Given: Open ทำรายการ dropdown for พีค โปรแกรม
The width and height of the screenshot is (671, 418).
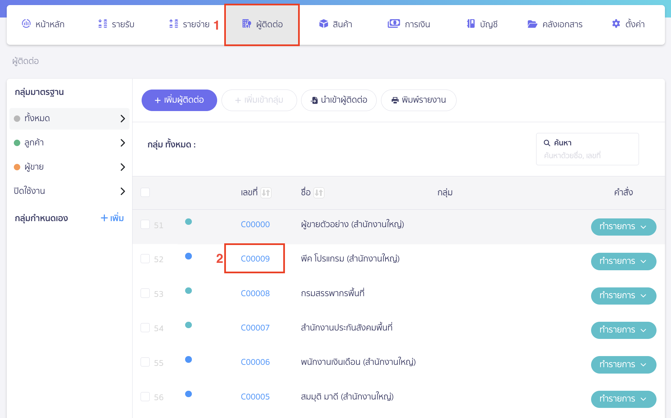Looking at the screenshot, I should (623, 262).
